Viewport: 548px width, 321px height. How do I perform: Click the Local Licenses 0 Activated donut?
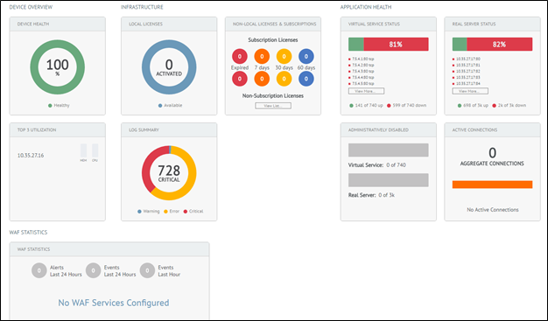tap(169, 67)
